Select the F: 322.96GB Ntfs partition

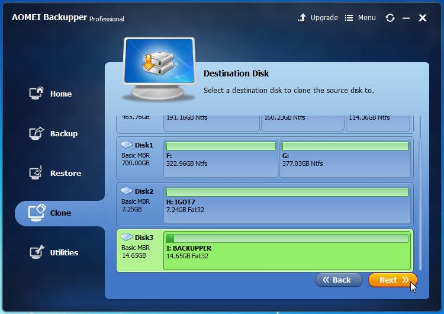pyautogui.click(x=221, y=158)
